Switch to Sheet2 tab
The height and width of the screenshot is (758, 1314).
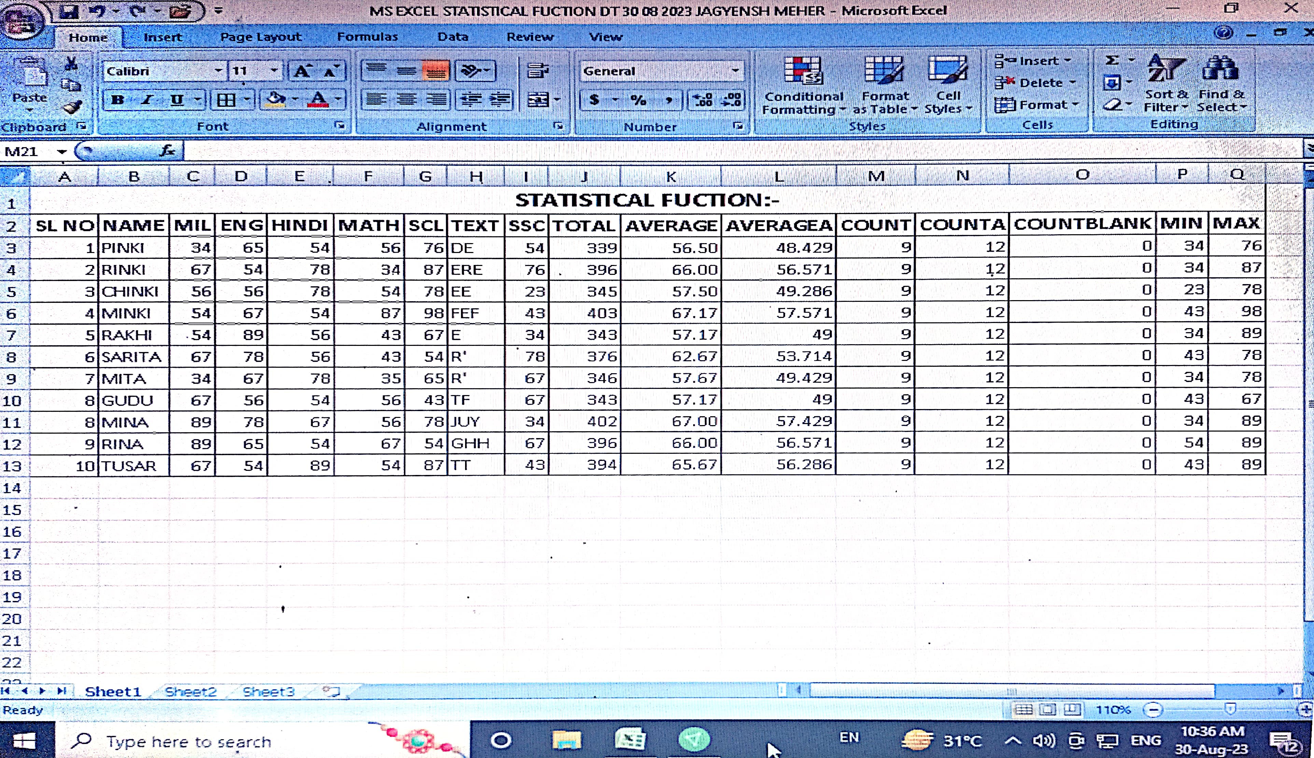pyautogui.click(x=191, y=691)
